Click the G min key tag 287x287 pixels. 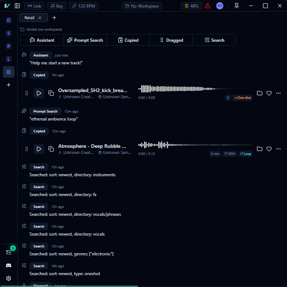[215, 154]
